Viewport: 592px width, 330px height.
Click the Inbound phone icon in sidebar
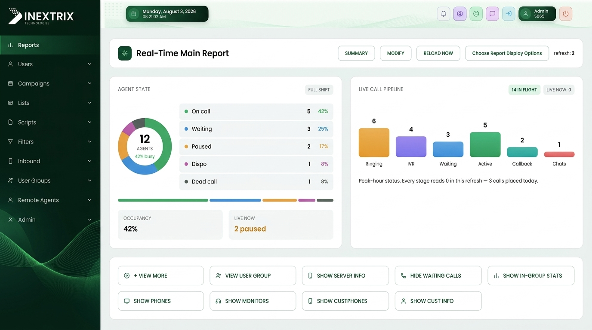pyautogui.click(x=10, y=161)
